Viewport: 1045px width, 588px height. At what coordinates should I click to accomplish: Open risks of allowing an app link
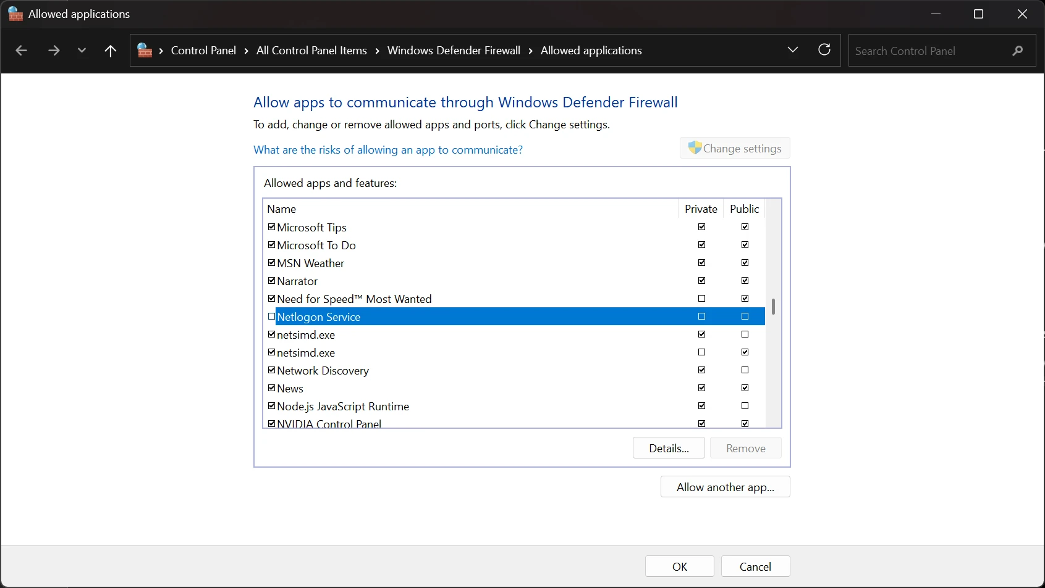[x=388, y=150]
